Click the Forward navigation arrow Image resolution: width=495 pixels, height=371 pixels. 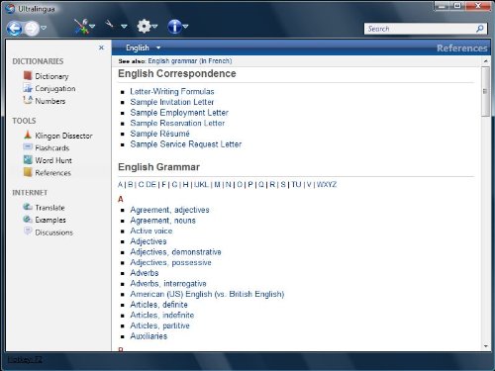click(x=32, y=29)
